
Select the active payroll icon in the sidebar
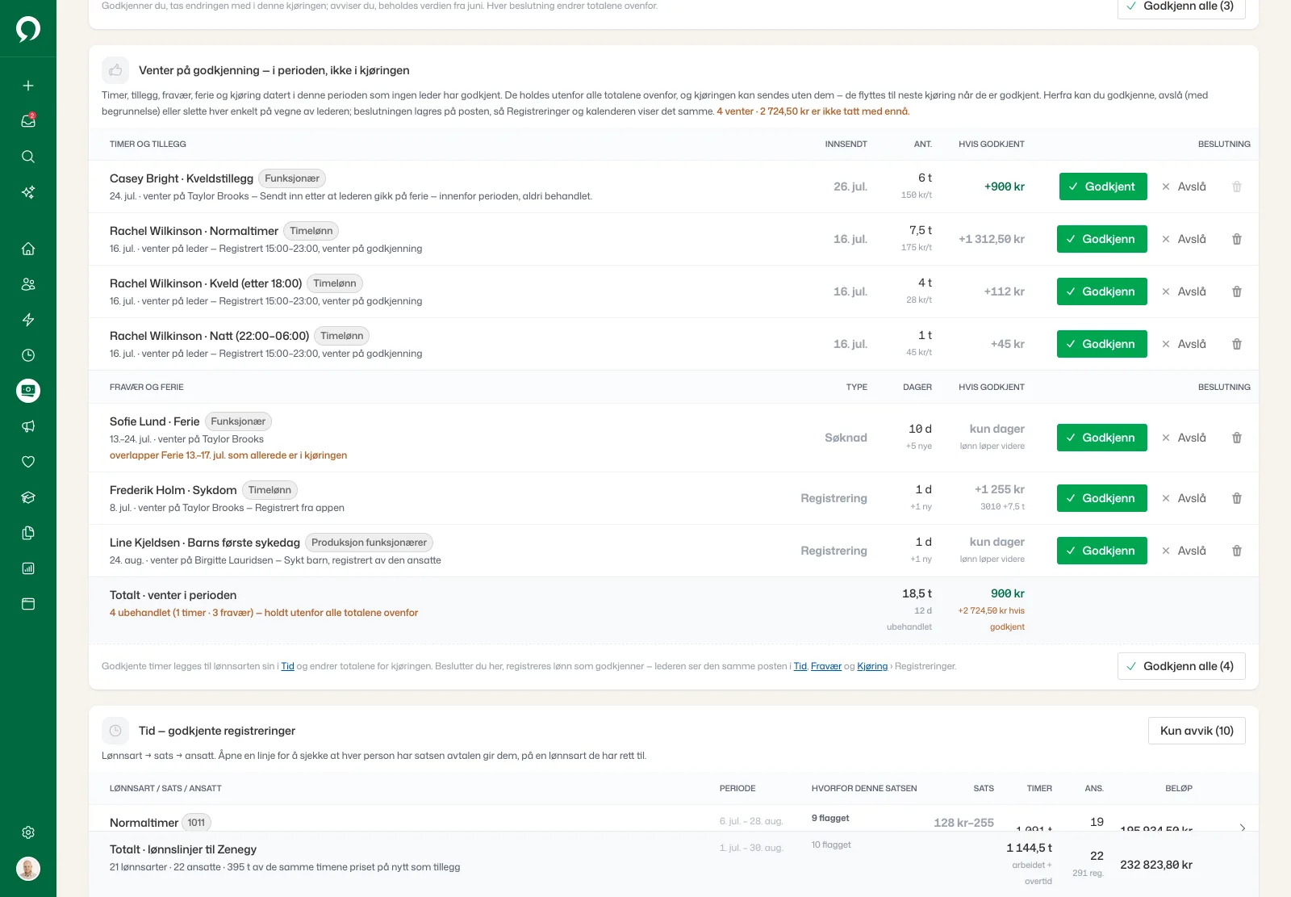point(28,391)
